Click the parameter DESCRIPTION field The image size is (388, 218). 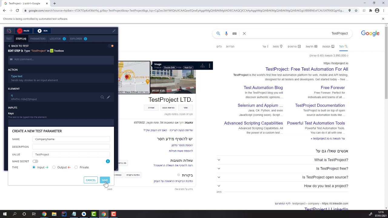[71, 147]
